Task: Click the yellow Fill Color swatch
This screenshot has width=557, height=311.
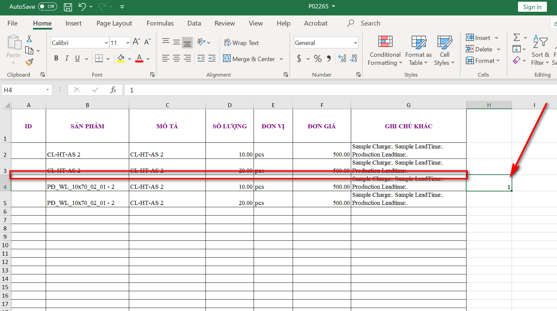Action: pyautogui.click(x=121, y=59)
